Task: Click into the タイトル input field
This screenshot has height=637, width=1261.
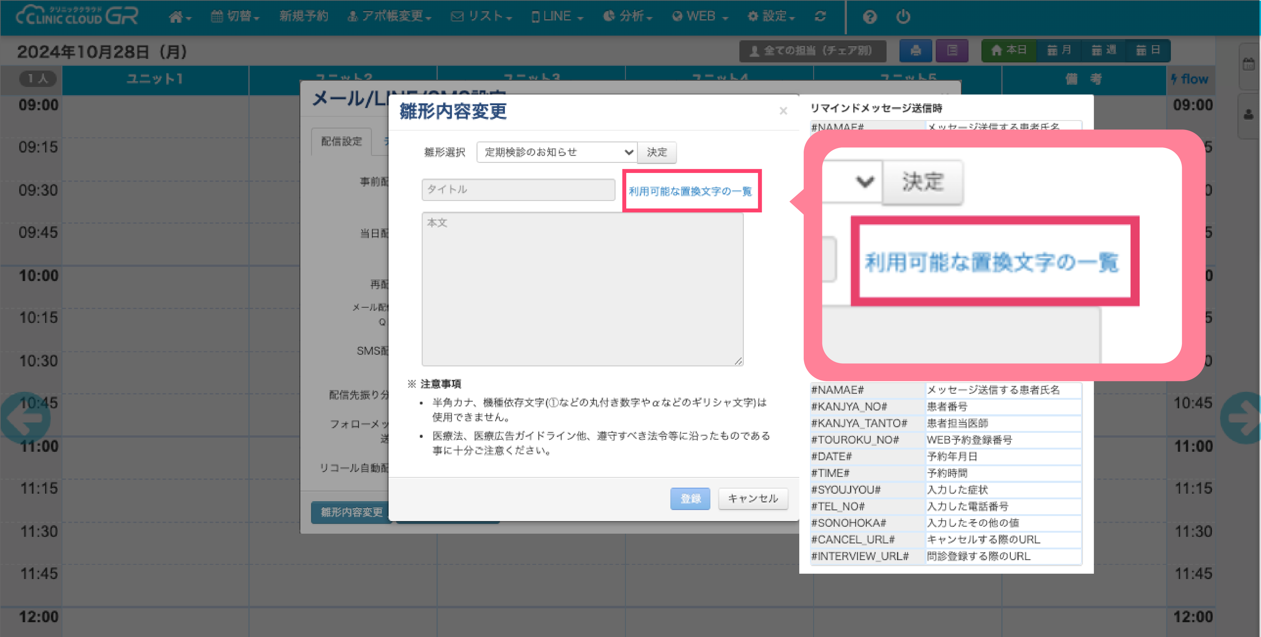Action: [x=518, y=189]
